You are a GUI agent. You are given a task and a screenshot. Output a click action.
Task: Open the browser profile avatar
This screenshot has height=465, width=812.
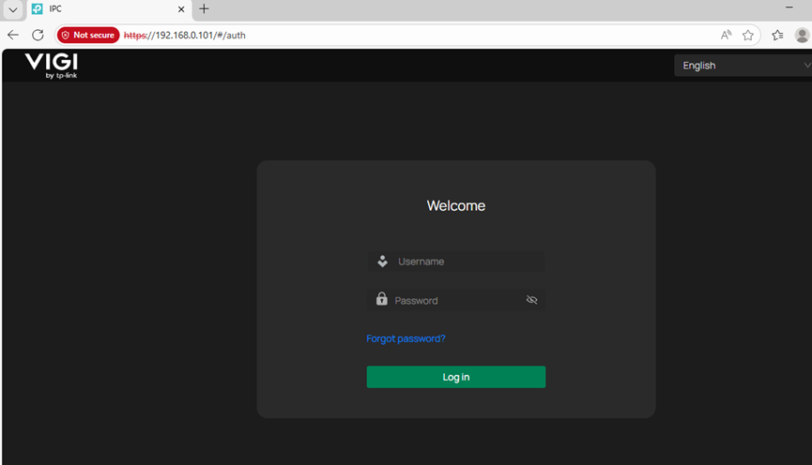click(x=803, y=36)
